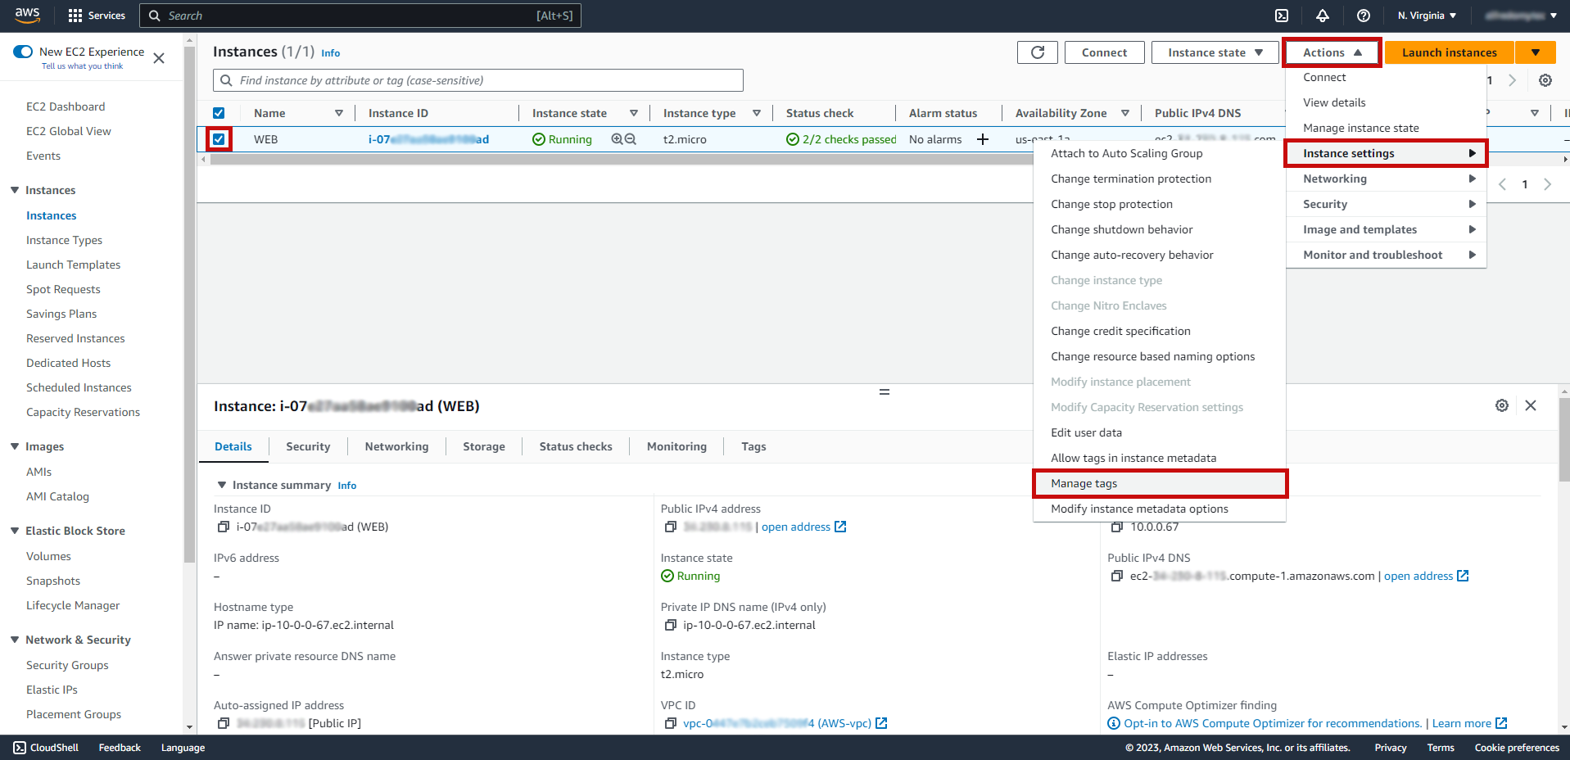Click CloudShell in the footer
The height and width of the screenshot is (760, 1570).
[46, 748]
